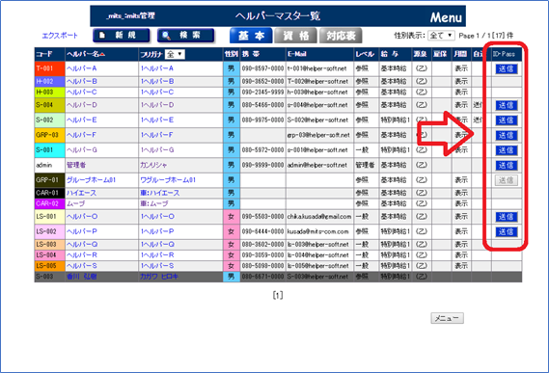Click furigana link 車:ハイエース

point(159,193)
